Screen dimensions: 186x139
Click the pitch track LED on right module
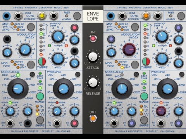(144, 73)
